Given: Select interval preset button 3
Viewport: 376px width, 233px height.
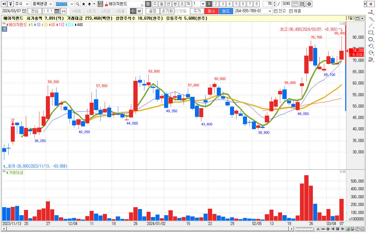Looking at the screenshot, I should tap(223, 4).
